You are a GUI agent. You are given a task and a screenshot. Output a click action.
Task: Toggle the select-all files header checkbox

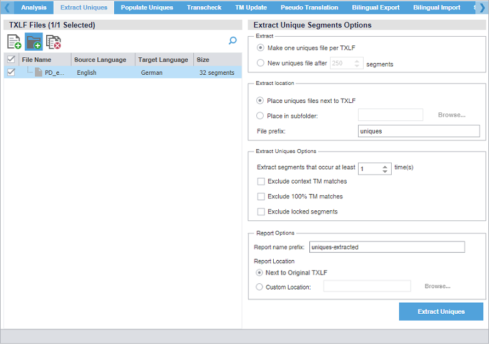(x=11, y=60)
